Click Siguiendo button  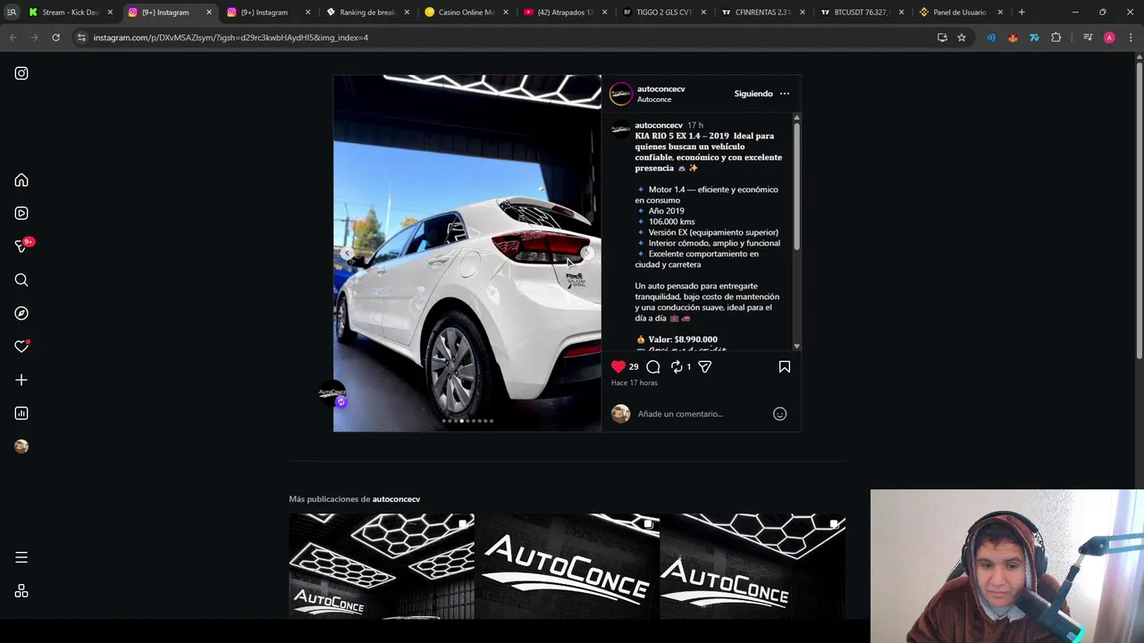tap(753, 94)
